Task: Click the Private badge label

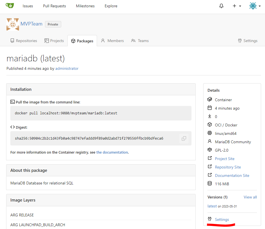Action: click(x=53, y=24)
